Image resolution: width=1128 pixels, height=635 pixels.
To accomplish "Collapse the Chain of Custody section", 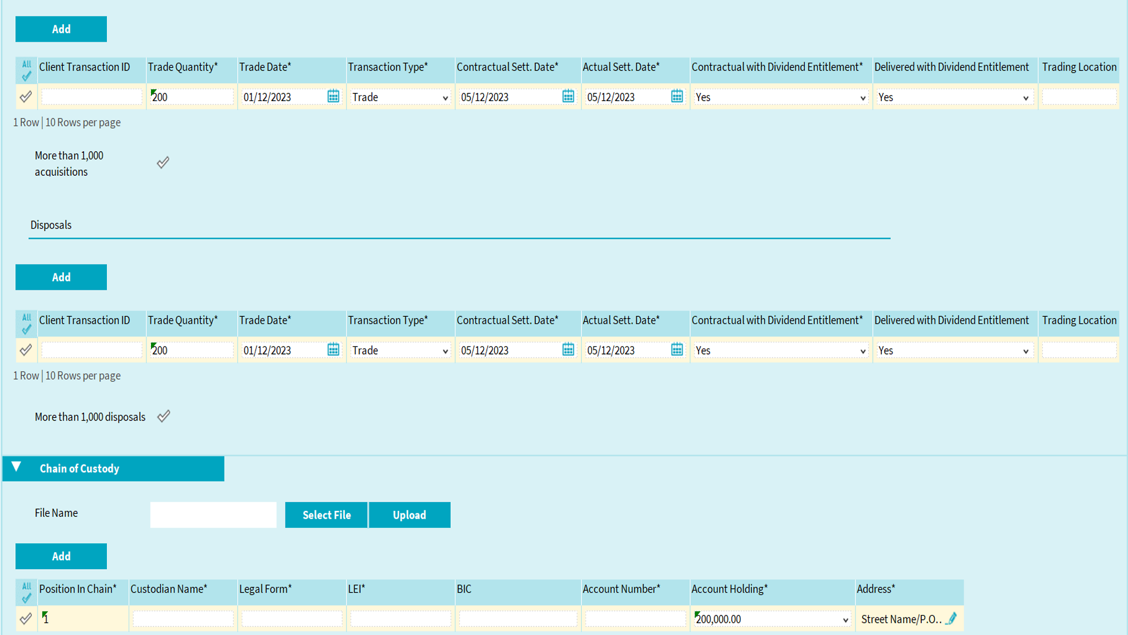I will pyautogui.click(x=16, y=467).
